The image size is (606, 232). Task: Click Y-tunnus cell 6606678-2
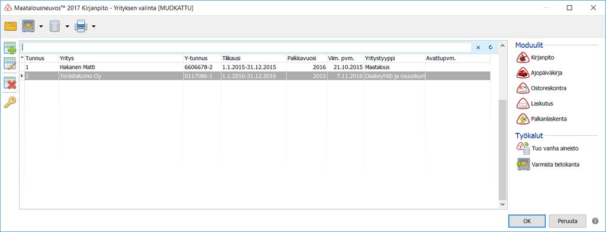pyautogui.click(x=202, y=67)
